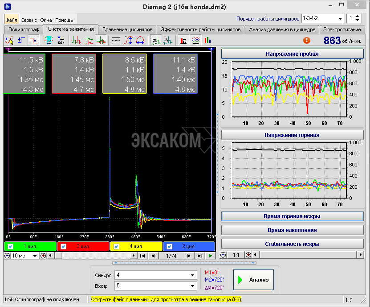Click the colored bar chart histogram icon
Screen dimensions: 370x307
208,40
